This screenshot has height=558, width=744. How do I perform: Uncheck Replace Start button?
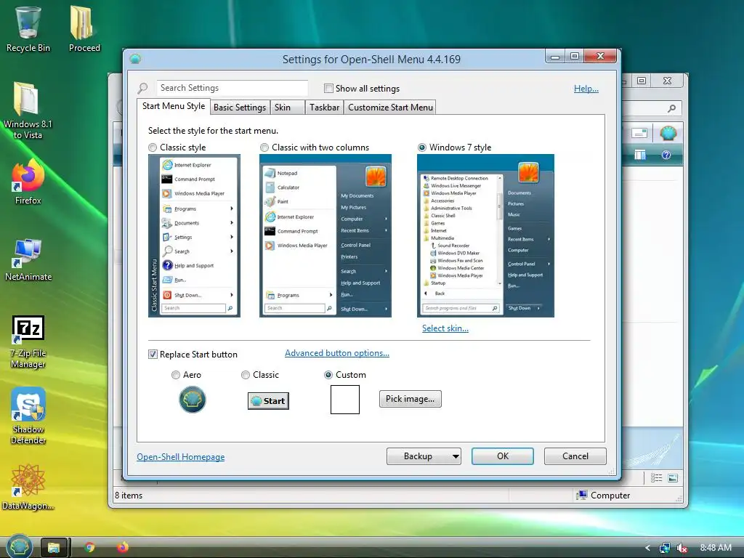click(153, 355)
